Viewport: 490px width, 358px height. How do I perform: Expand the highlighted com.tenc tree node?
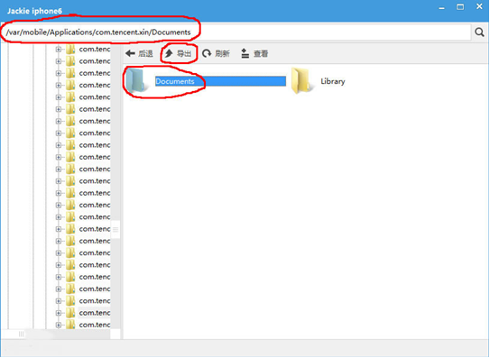coord(59,313)
